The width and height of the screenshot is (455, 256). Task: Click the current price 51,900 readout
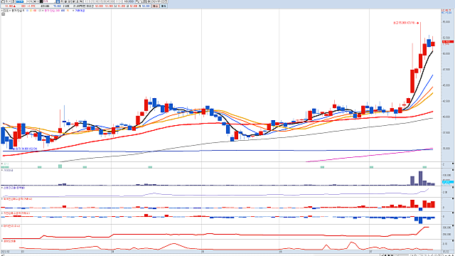pos(9,6)
